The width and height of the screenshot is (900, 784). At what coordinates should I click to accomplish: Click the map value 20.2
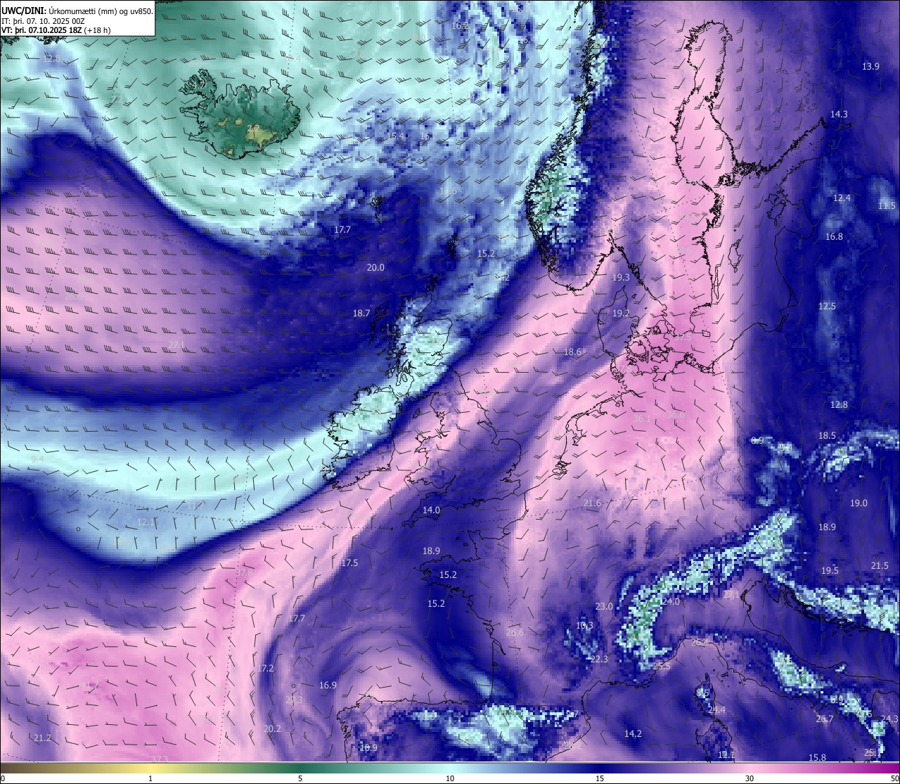pos(272,728)
